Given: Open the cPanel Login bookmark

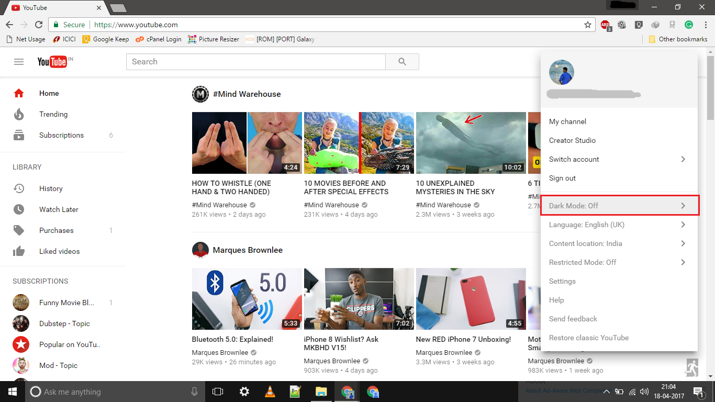Looking at the screenshot, I should (158, 39).
